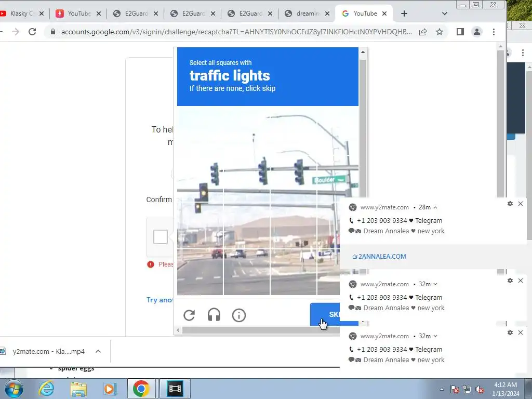Dismiss the 28m y2mate notification
The height and width of the screenshot is (399, 532).
[x=521, y=204]
